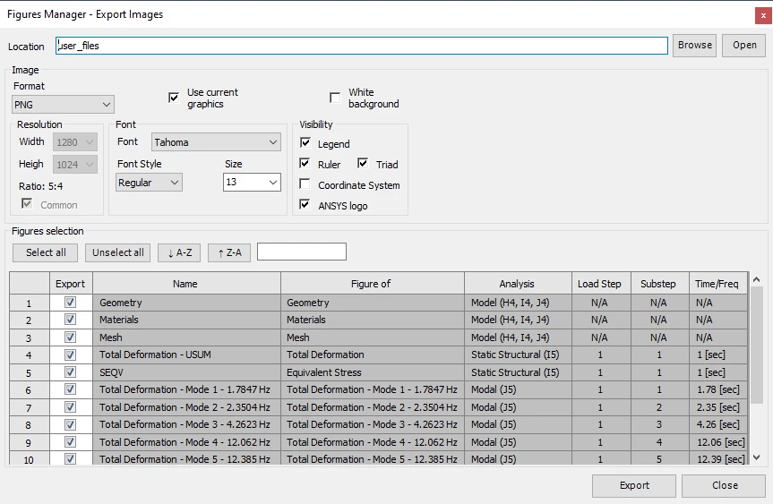The image size is (773, 504).
Task: Click the 'Equivalent Stress' figure cell
Action: pos(373,372)
